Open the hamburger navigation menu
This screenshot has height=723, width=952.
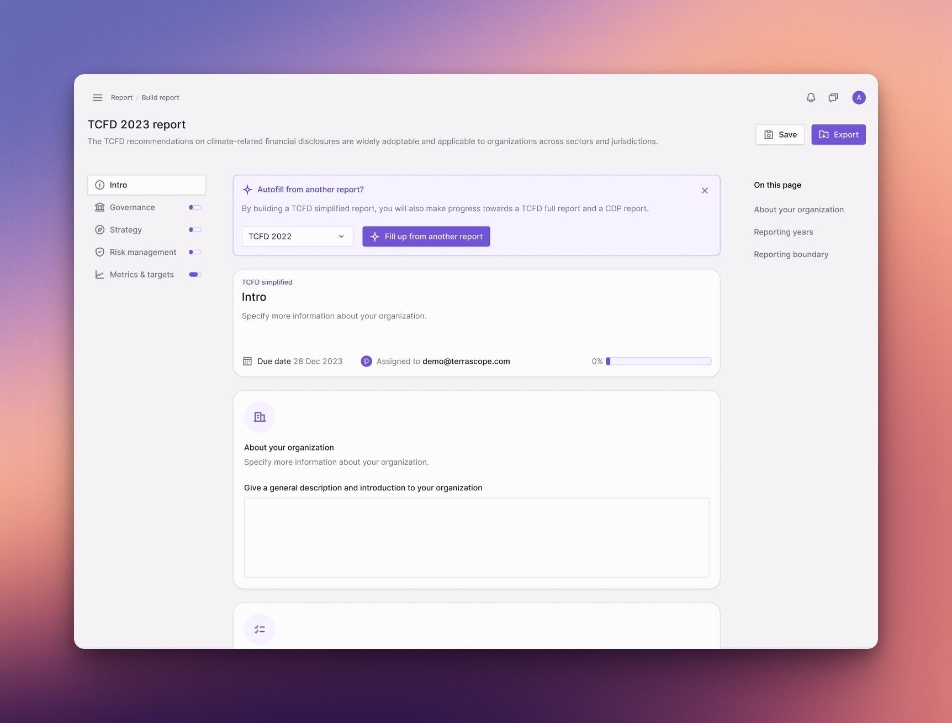[97, 98]
